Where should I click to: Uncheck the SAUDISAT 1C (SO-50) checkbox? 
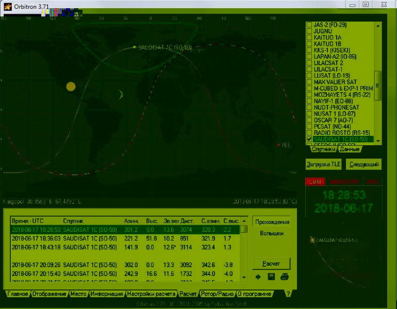[x=309, y=140]
